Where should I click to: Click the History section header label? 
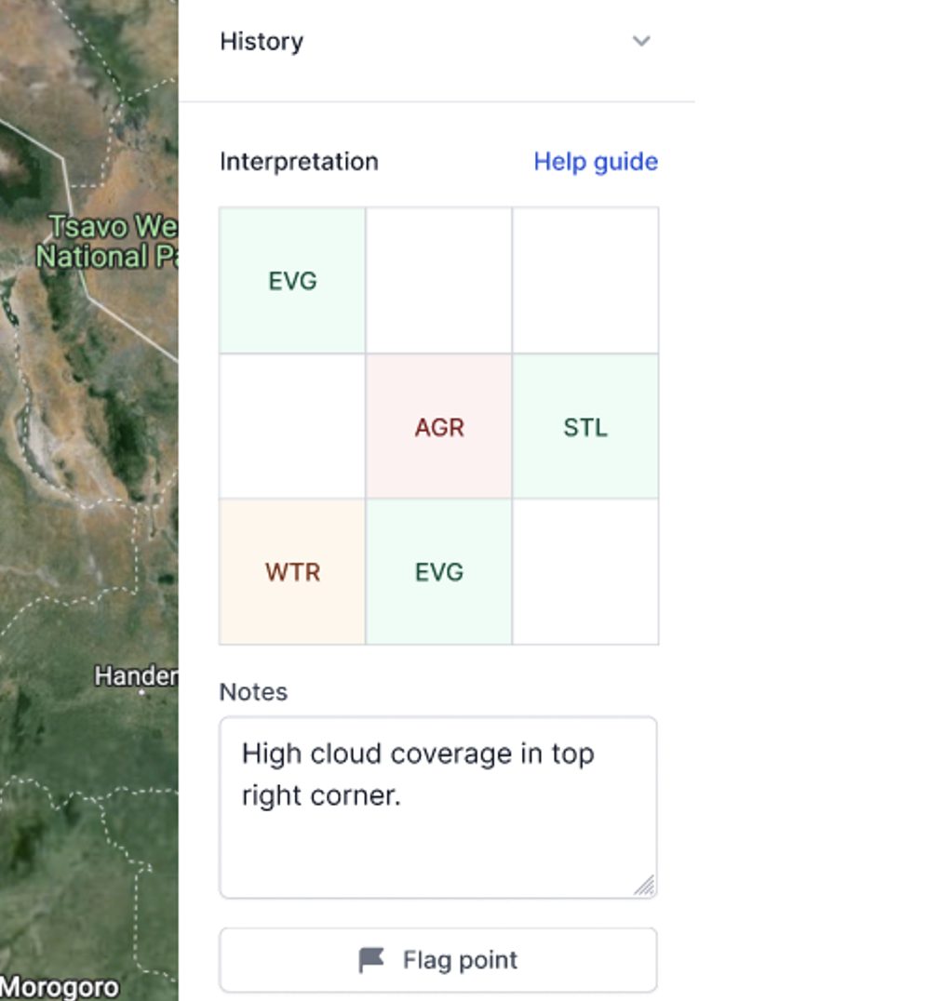(x=262, y=42)
